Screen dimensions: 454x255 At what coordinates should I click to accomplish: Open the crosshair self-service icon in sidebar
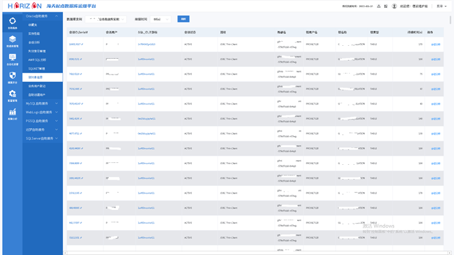pyautogui.click(x=12, y=23)
